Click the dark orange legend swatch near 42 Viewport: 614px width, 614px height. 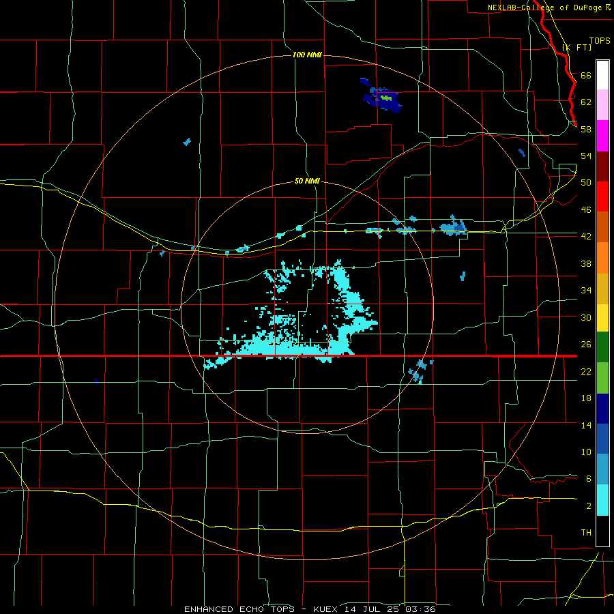pos(602,227)
